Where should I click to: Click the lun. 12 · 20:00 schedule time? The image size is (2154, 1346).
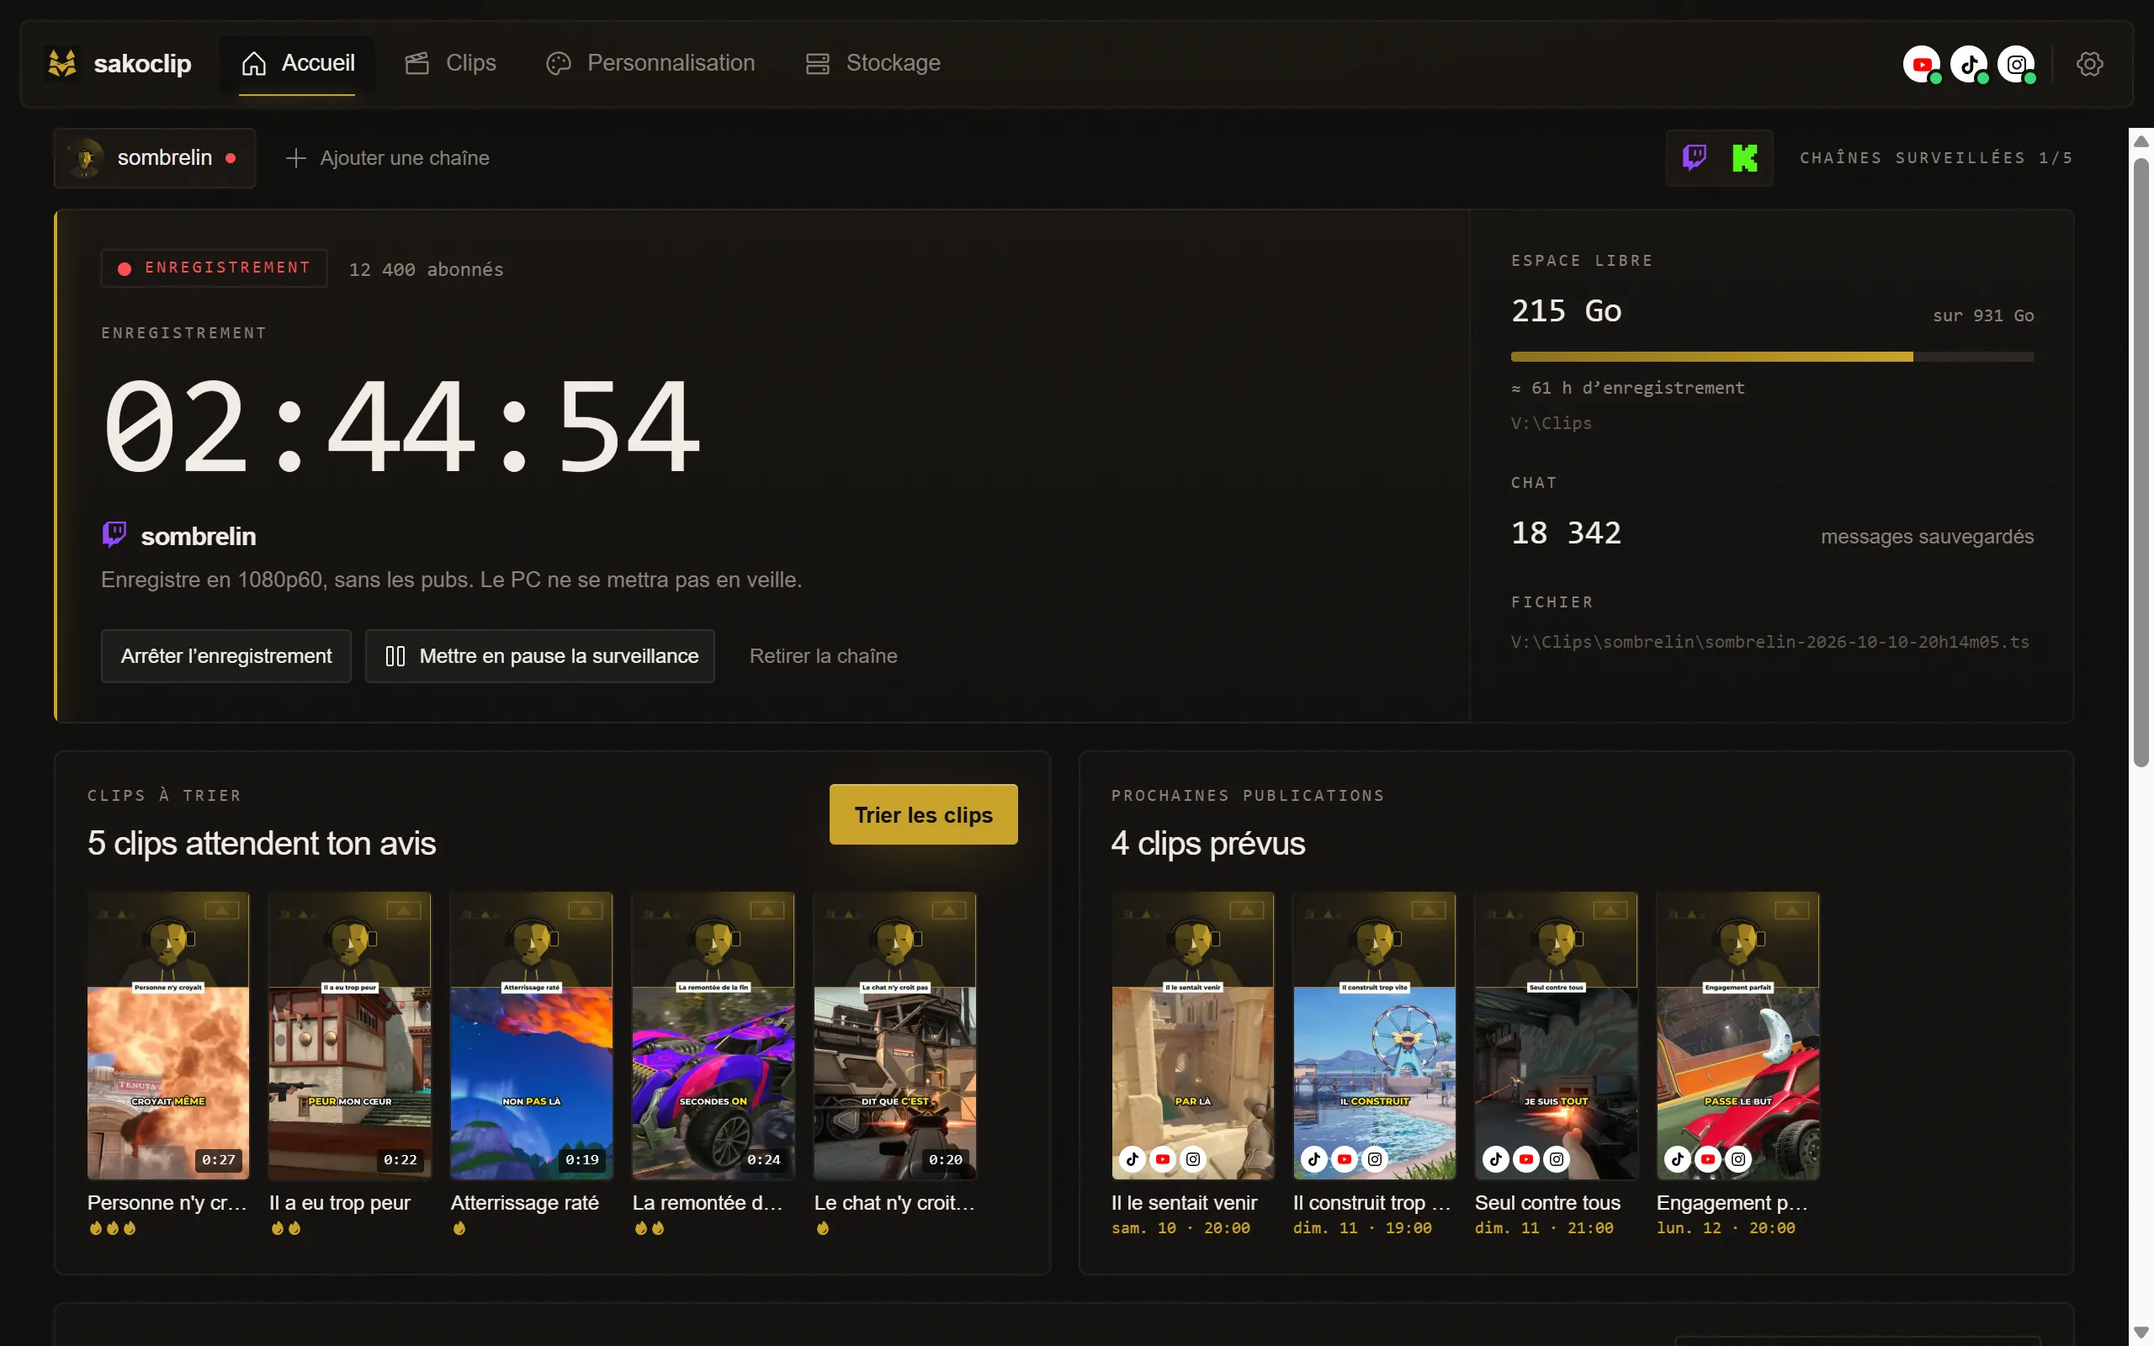pos(1726,1227)
